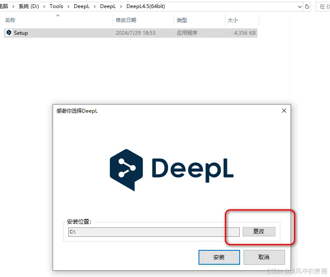Click the 更改 button to change location

pyautogui.click(x=259, y=232)
